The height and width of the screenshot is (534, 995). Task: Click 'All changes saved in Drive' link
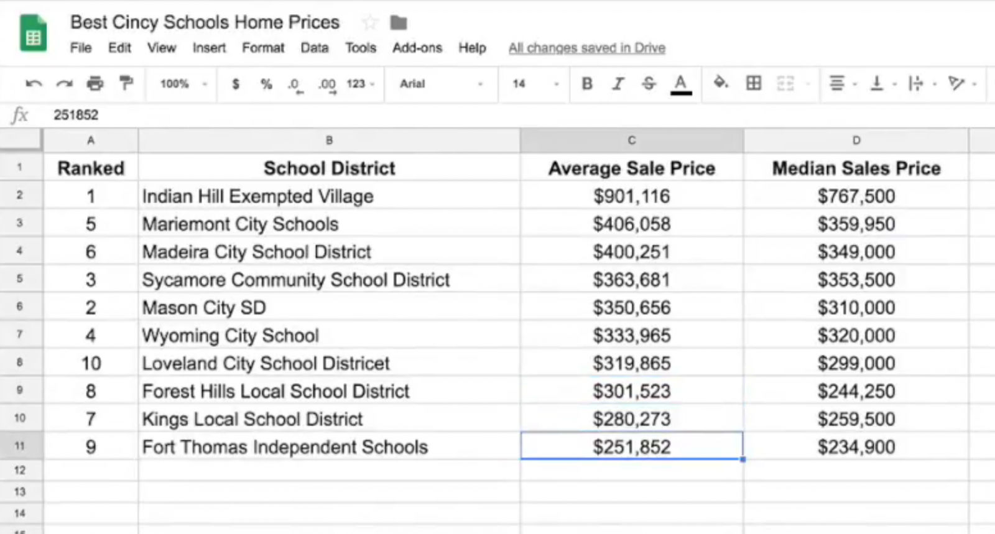point(587,48)
